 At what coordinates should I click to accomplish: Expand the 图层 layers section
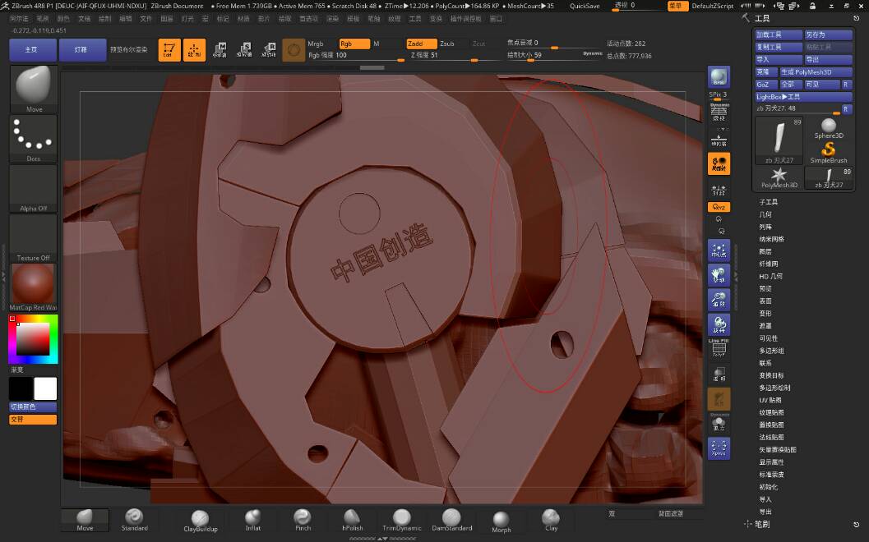pyautogui.click(x=765, y=251)
